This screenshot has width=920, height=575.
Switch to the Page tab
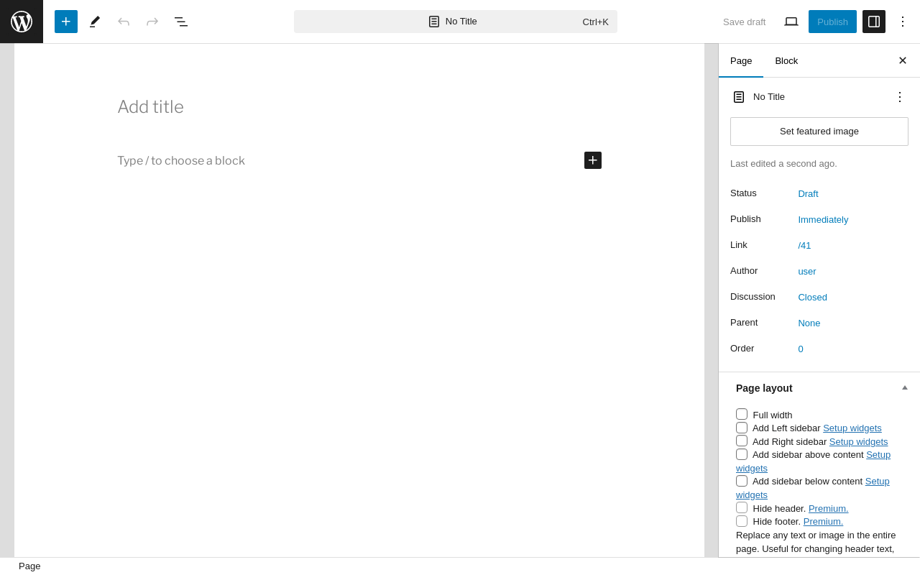tap(741, 60)
